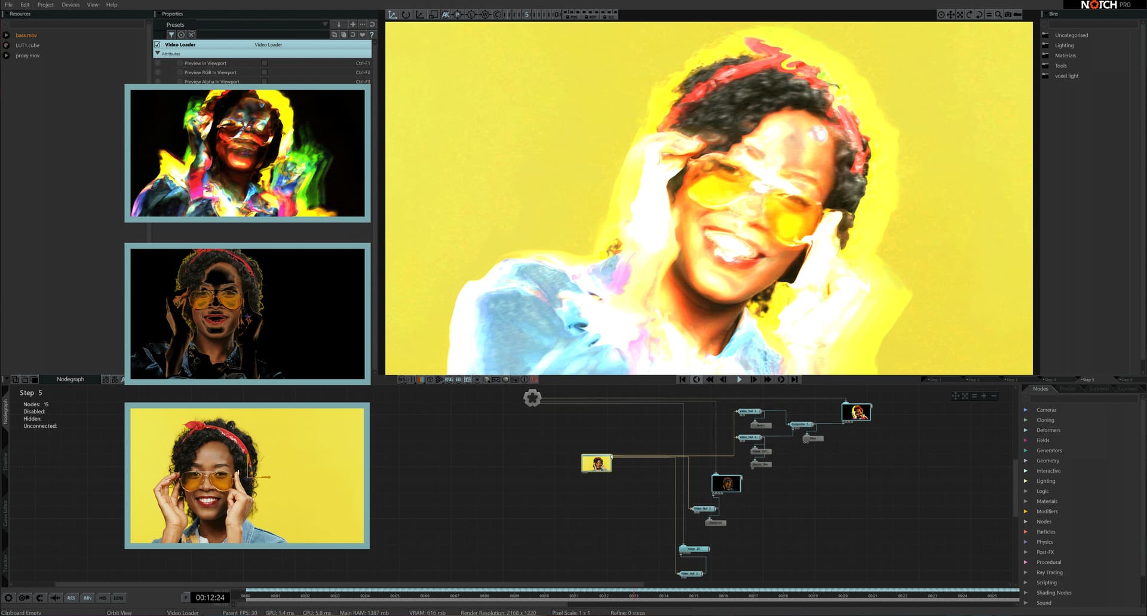Click timeline ruler at 00:13 marker

click(x=633, y=596)
